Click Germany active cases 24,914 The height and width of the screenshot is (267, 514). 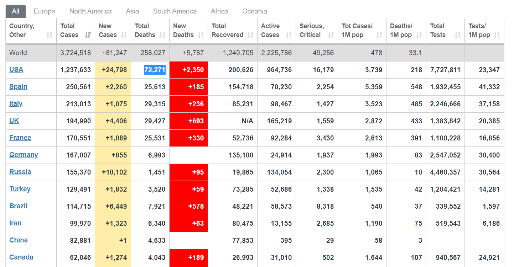click(281, 155)
